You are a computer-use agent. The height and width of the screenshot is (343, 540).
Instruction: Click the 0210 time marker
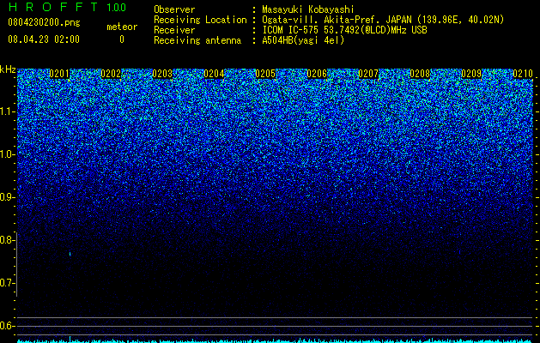tap(523, 74)
